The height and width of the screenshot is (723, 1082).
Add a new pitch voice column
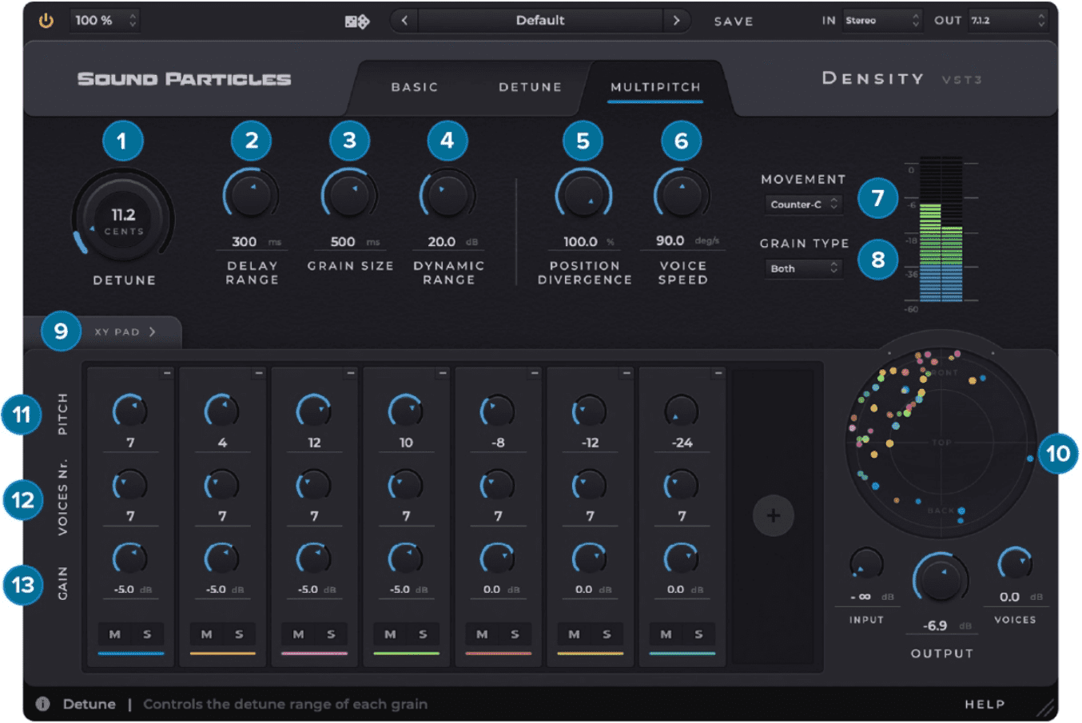pyautogui.click(x=773, y=515)
